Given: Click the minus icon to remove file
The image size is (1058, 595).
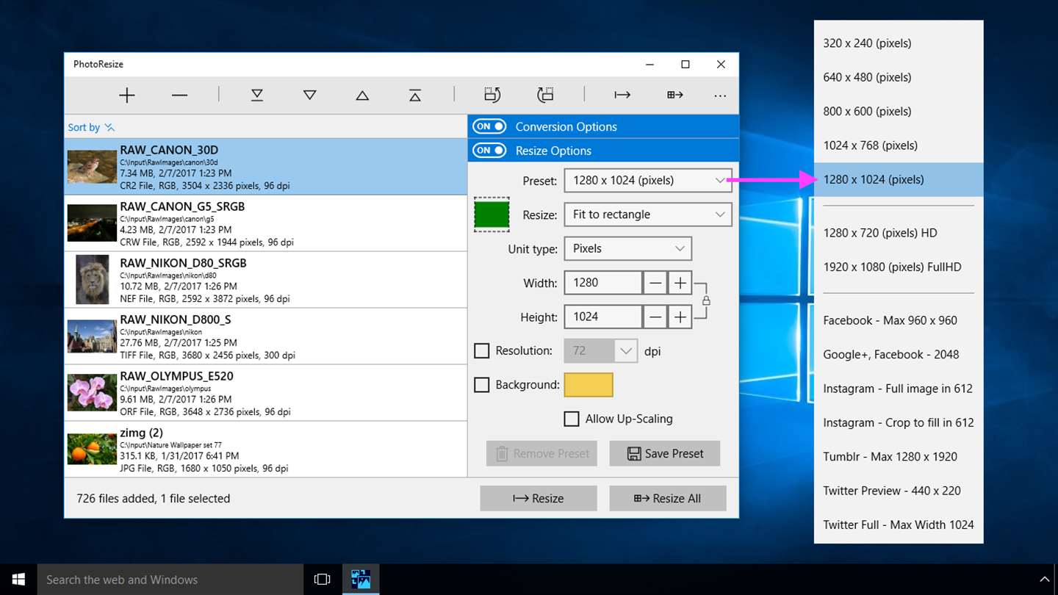Looking at the screenshot, I should point(179,95).
